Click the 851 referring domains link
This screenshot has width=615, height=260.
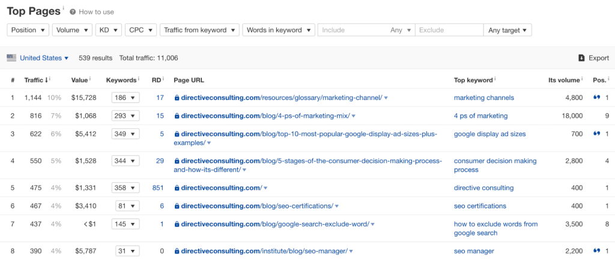point(158,188)
